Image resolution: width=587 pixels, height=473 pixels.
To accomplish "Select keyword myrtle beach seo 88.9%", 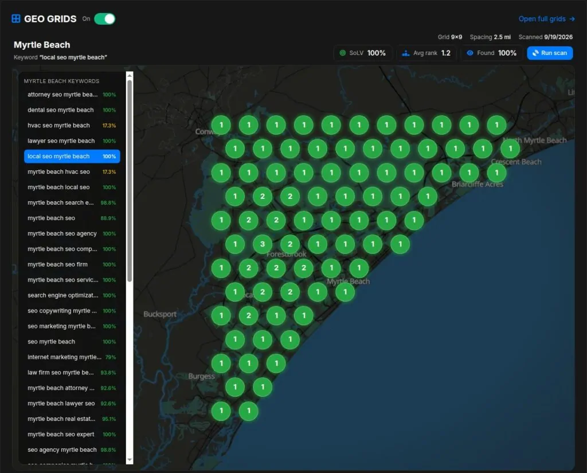I will (x=72, y=218).
